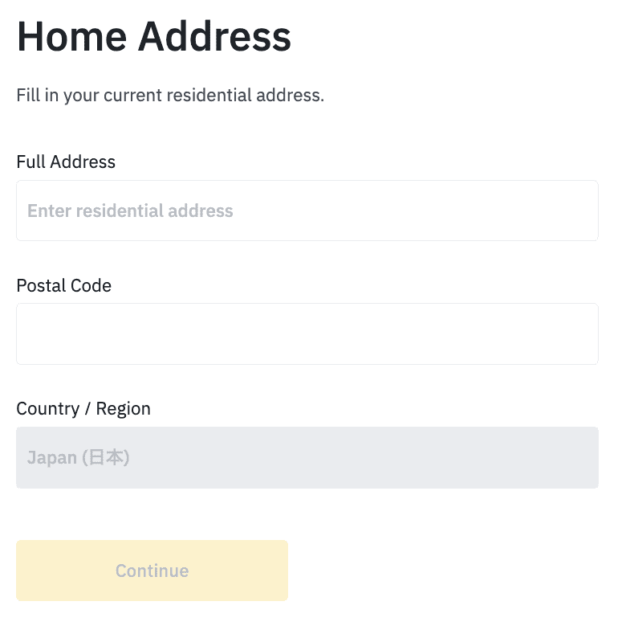This screenshot has width=626, height=630.
Task: Open the Country / Region selector
Action: 307,457
